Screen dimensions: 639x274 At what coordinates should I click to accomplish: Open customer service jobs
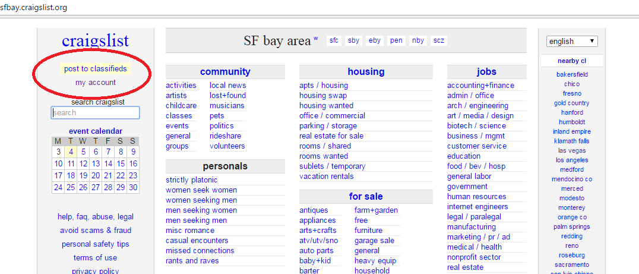click(x=477, y=146)
